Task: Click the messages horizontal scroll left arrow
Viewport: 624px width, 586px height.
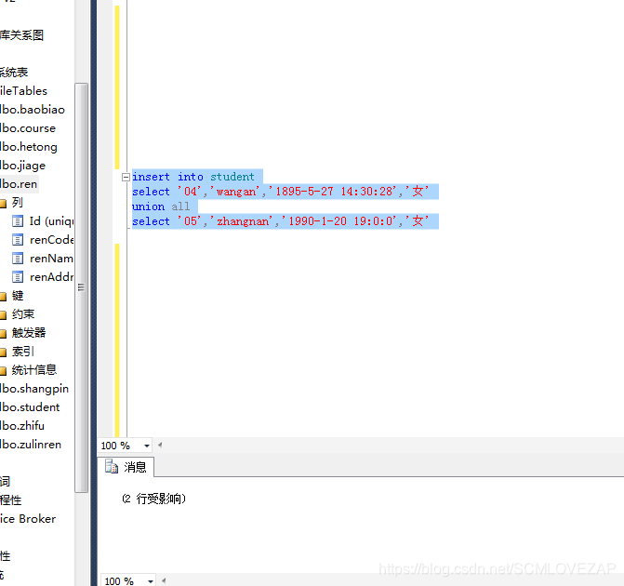Action: coord(164,580)
